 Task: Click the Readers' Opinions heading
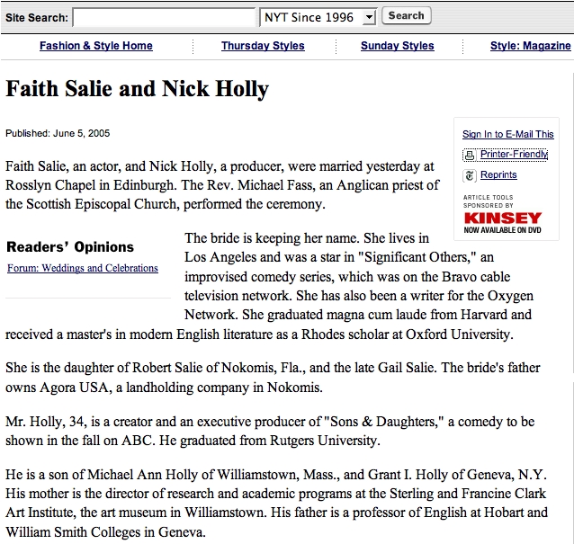point(70,247)
